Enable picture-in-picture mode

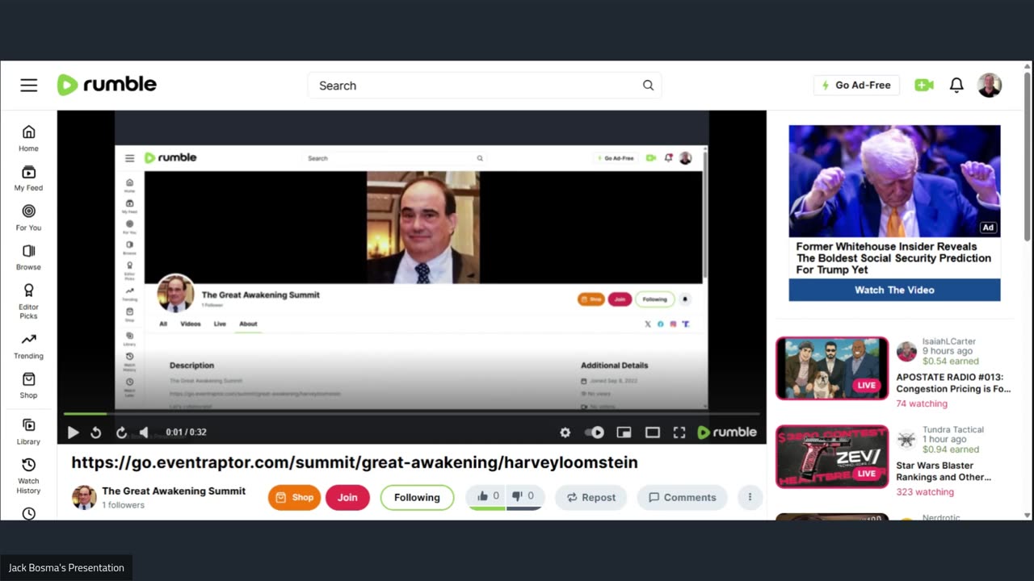[x=624, y=433]
